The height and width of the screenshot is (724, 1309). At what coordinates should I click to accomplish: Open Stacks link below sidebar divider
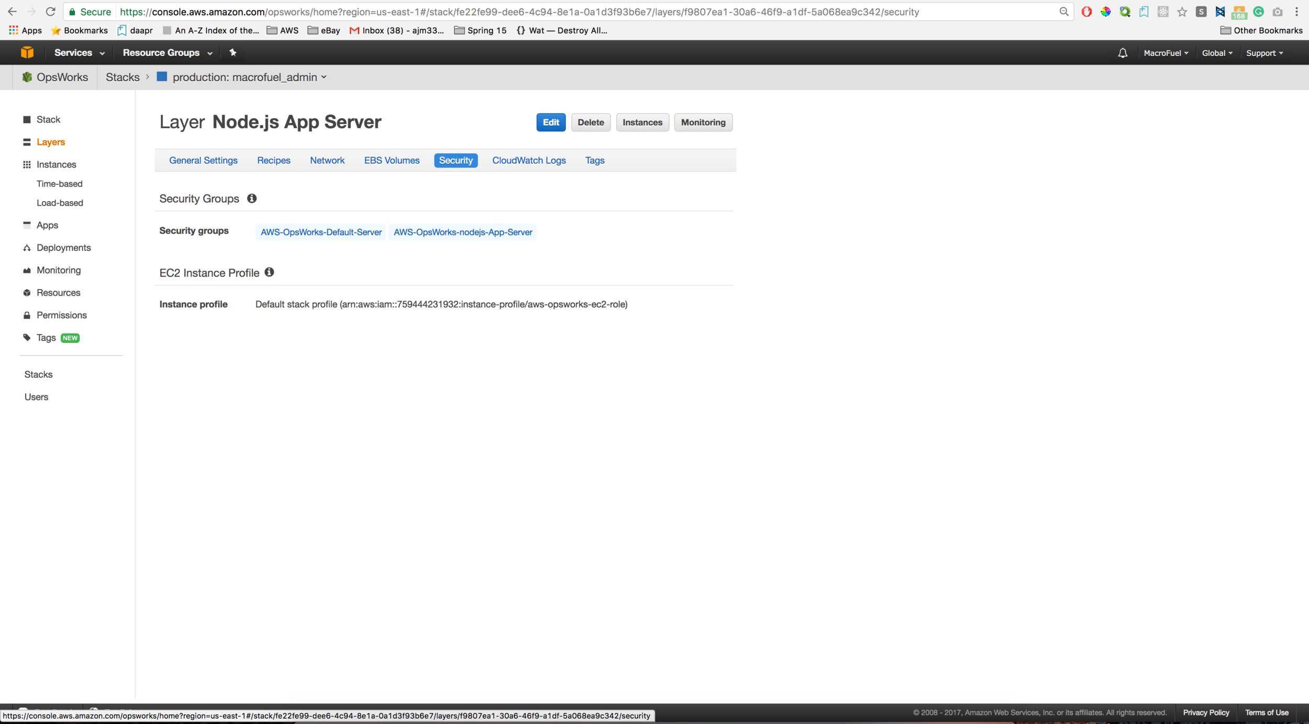coord(38,374)
